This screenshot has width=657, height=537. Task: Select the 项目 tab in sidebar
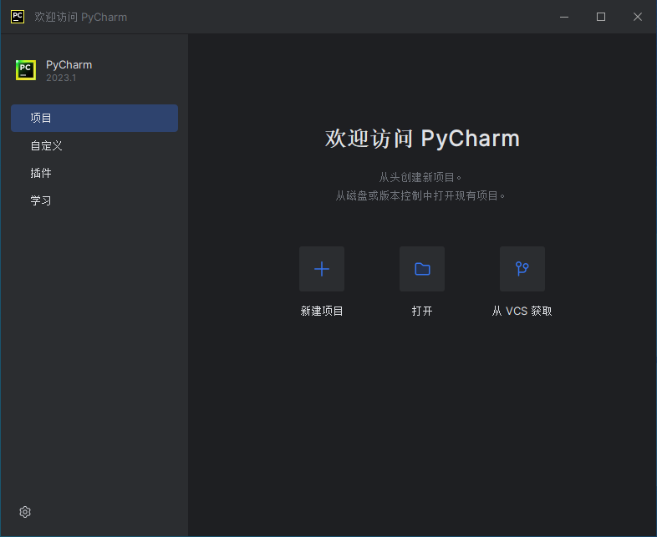click(94, 118)
